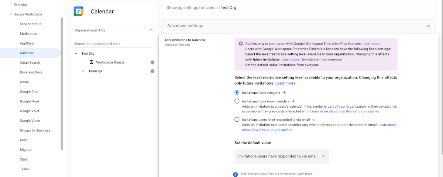
Task: Click the Advanced settings heading text
Action: point(185,26)
